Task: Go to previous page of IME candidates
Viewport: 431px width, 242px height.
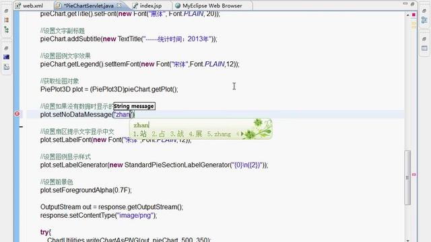Action: [x=238, y=134]
